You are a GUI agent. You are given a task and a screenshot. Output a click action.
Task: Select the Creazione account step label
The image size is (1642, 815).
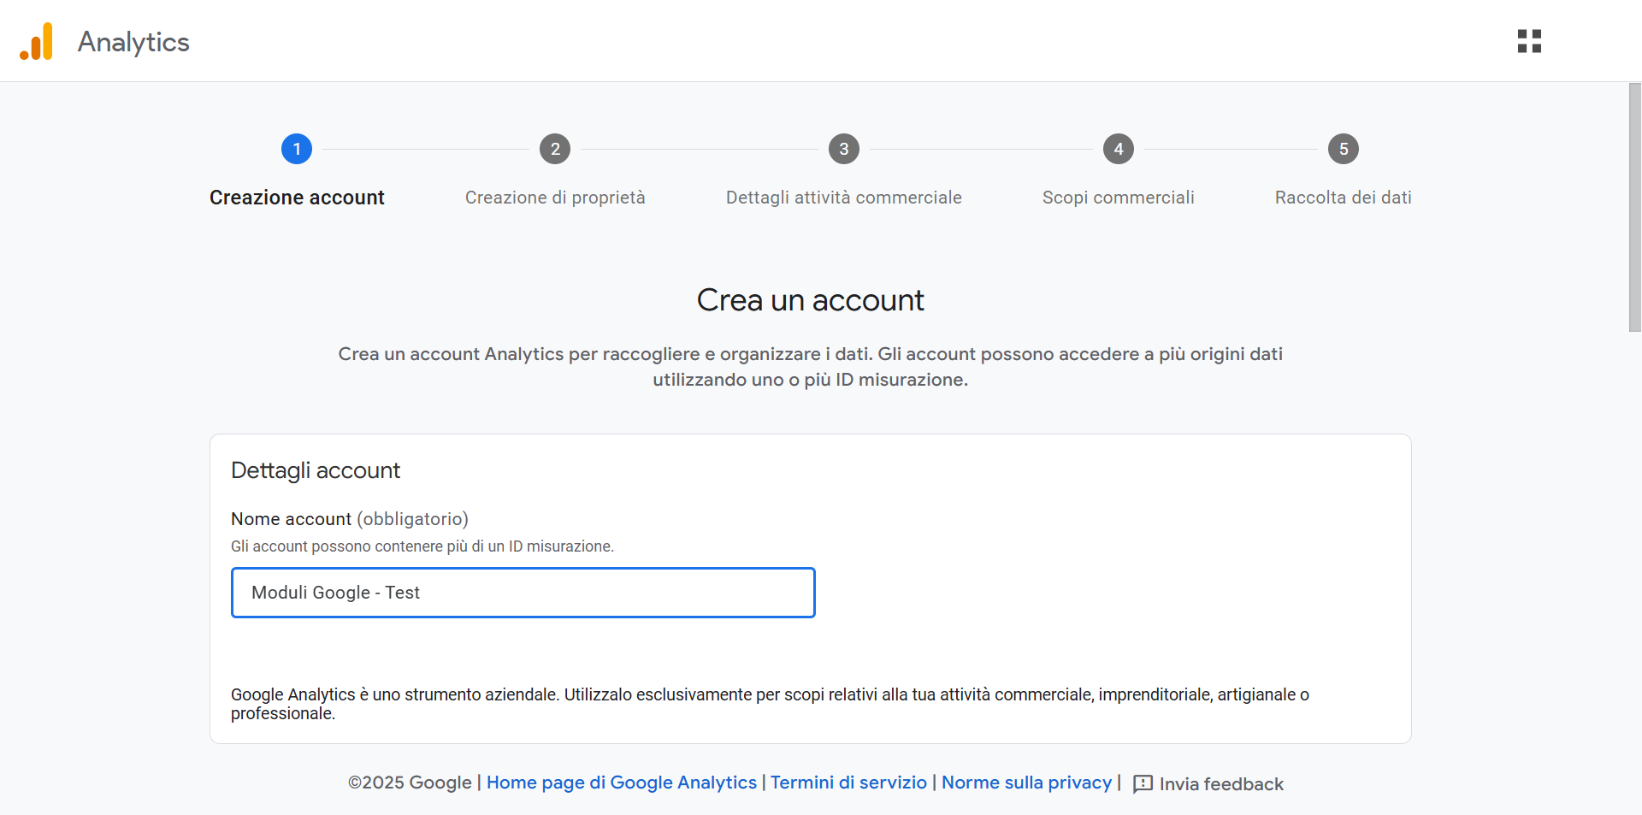point(297,198)
